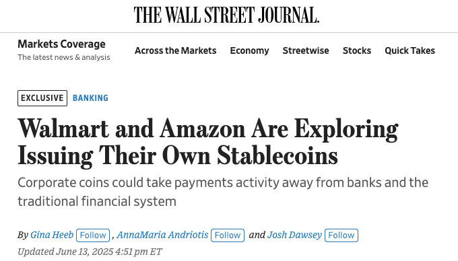458x261 pixels.
Task: Click The Wall Street Journal logo
Action: [x=226, y=15]
